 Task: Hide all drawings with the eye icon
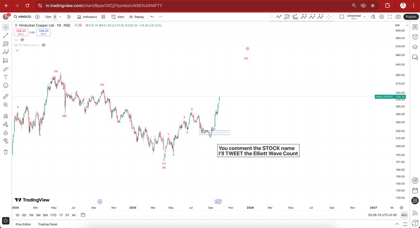(6, 141)
